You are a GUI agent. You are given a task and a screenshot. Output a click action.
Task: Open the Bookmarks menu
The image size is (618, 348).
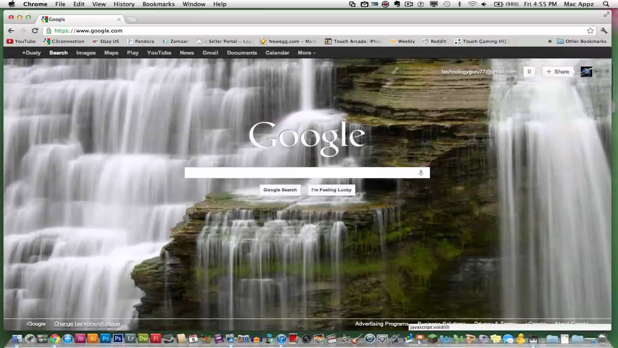pos(159,4)
